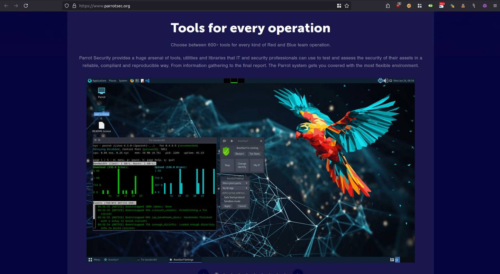Launch VS Code from the Parrot panel
This screenshot has height=274, width=500.
tap(147, 81)
